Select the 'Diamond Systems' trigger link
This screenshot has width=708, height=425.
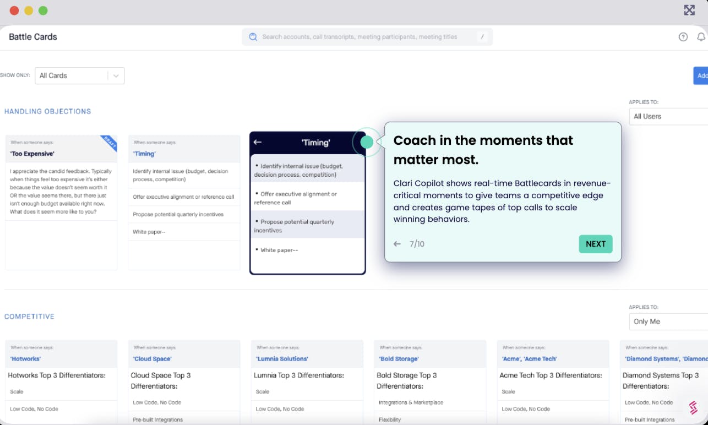pyautogui.click(x=666, y=359)
